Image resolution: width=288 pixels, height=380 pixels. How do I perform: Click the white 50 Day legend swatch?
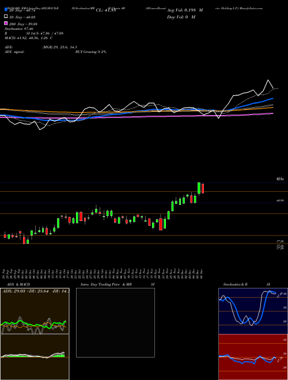[6, 17]
